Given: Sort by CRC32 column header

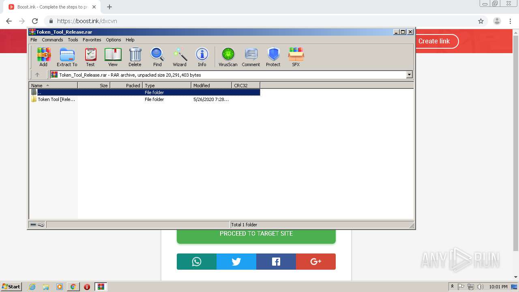Looking at the screenshot, I should coord(246,85).
